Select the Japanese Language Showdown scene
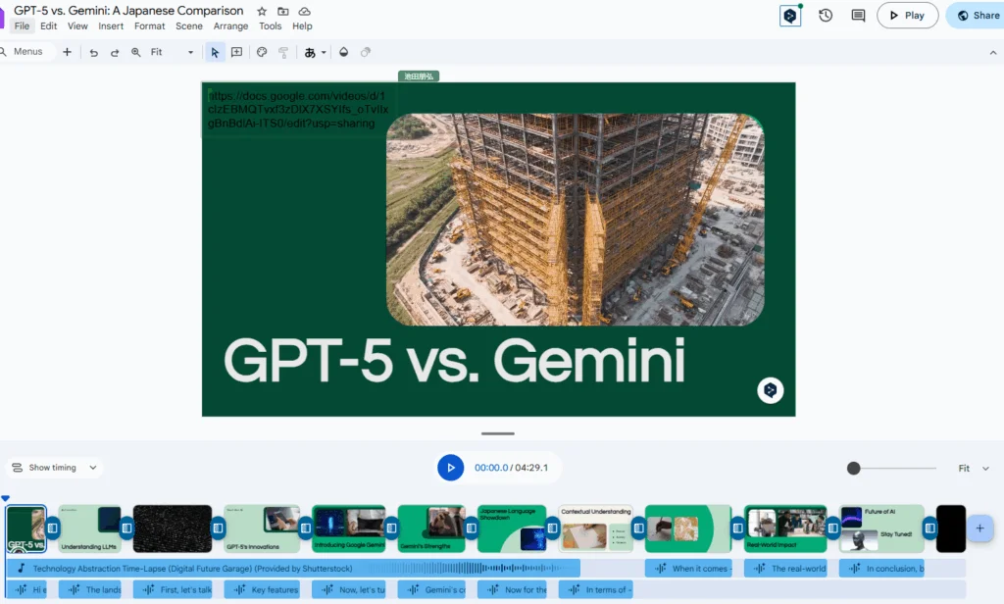This screenshot has height=604, width=1004. click(x=512, y=528)
